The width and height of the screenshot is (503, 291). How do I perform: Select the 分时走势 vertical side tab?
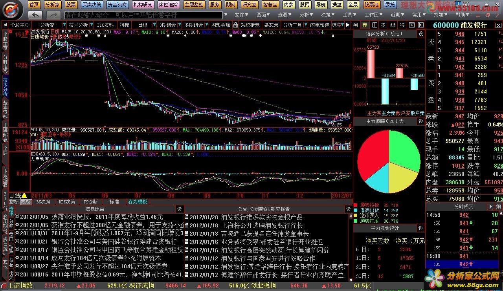click(x=5, y=64)
